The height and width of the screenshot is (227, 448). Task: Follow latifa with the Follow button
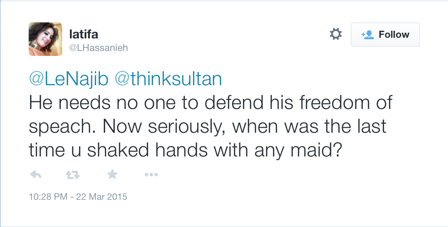(385, 35)
